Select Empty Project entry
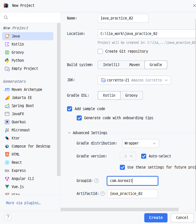Screen dimensions: 196x224 28,69
